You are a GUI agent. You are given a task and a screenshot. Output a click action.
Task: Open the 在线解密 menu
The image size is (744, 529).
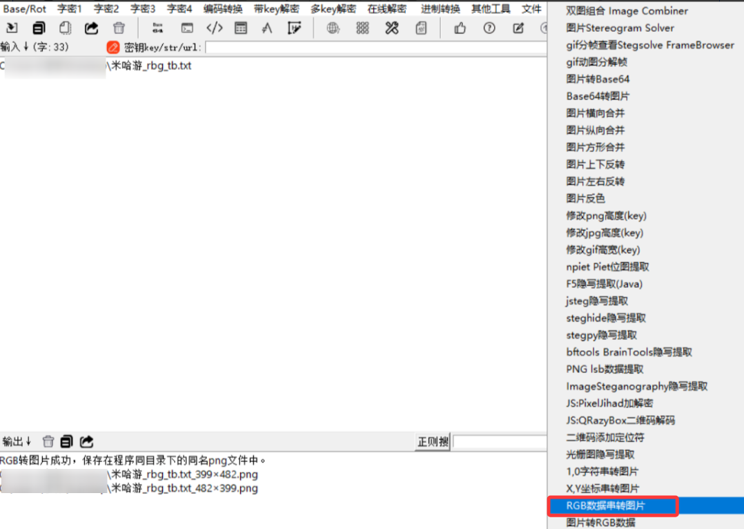tap(386, 9)
